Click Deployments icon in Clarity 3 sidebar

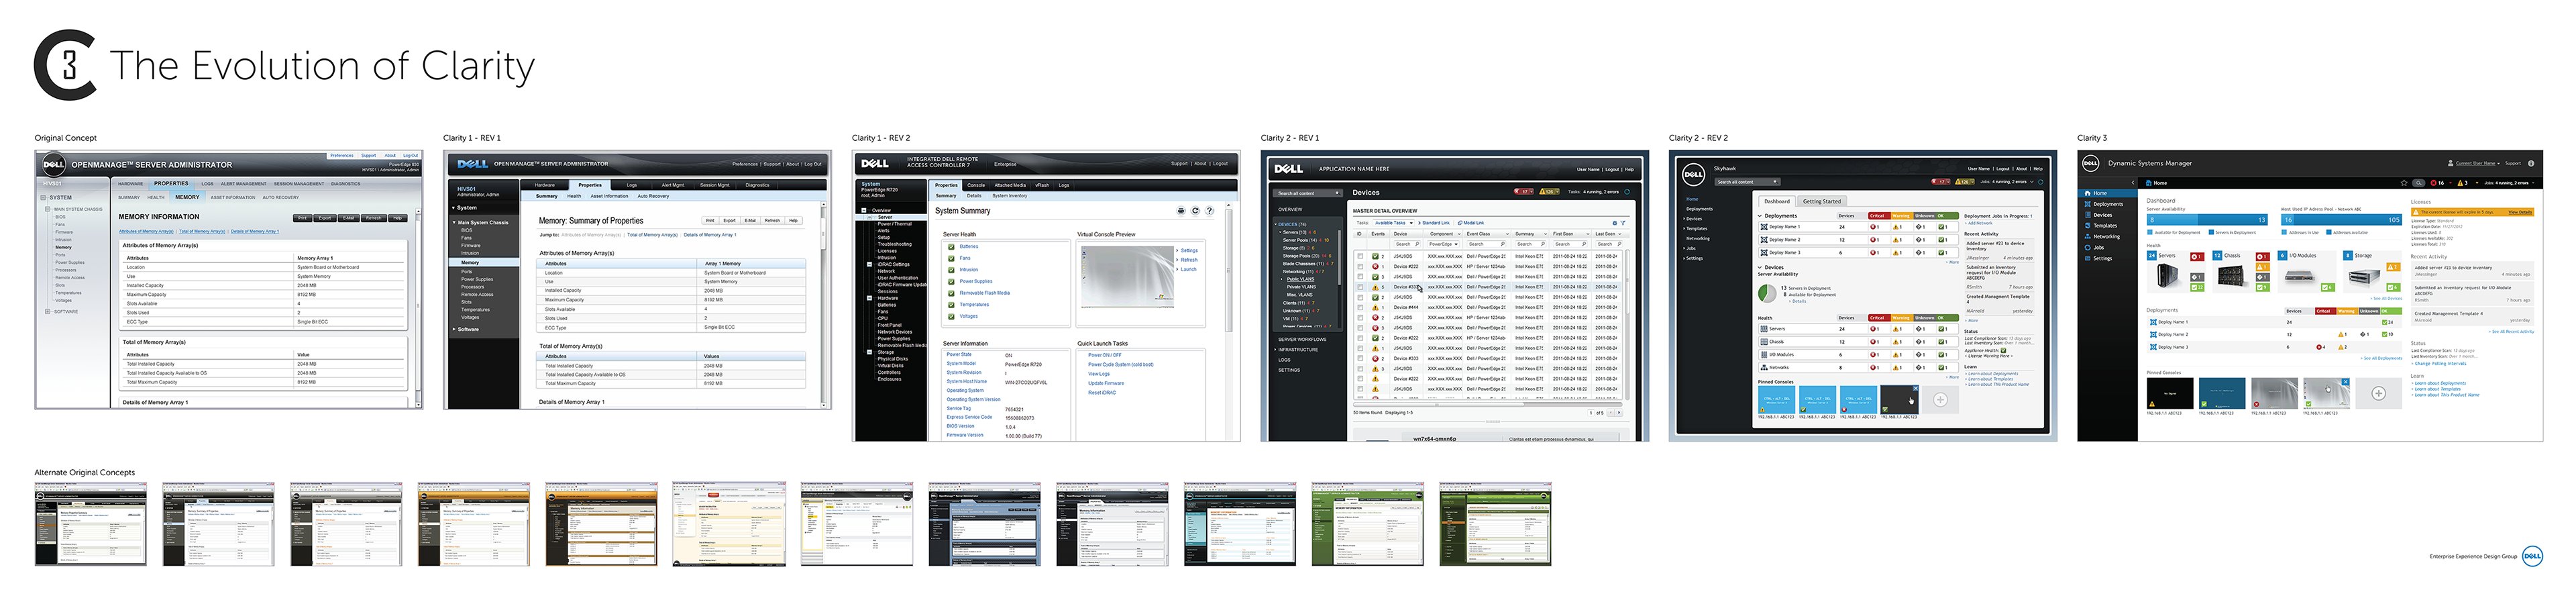click(2088, 205)
